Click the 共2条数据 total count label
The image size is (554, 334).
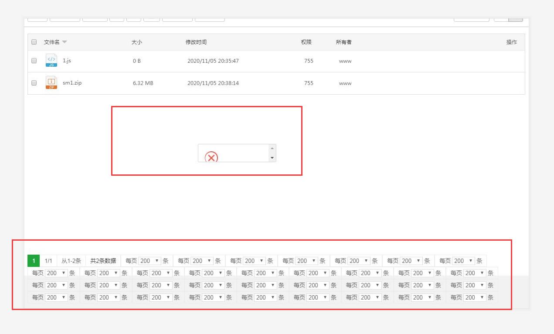point(103,261)
